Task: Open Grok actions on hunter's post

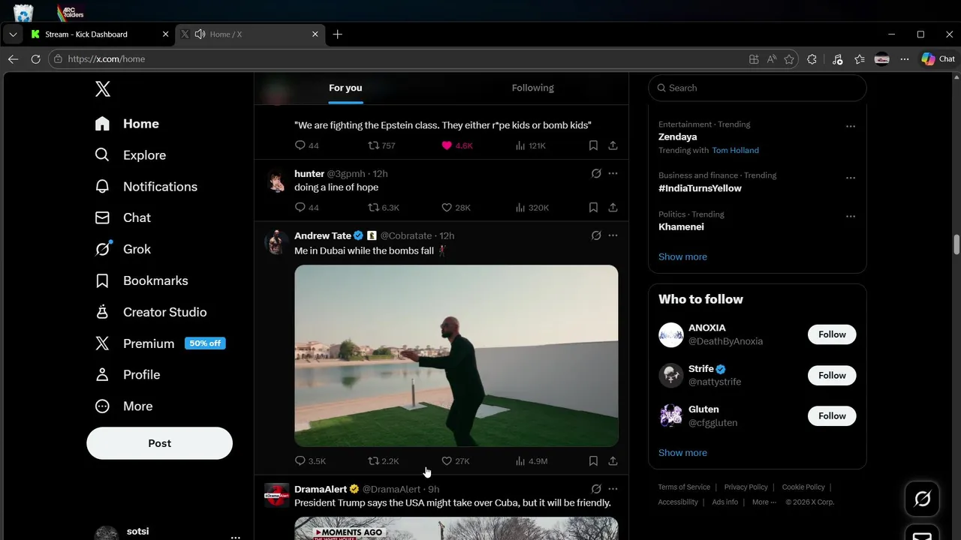Action: pos(596,173)
